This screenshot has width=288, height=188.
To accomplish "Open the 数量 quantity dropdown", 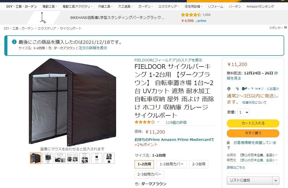I will point(243,112).
